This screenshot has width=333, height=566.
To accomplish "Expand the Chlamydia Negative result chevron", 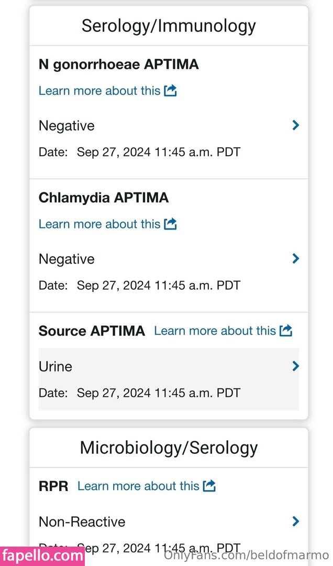I will click(296, 258).
